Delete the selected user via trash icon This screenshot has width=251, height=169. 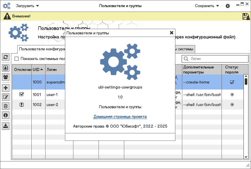coord(6,106)
